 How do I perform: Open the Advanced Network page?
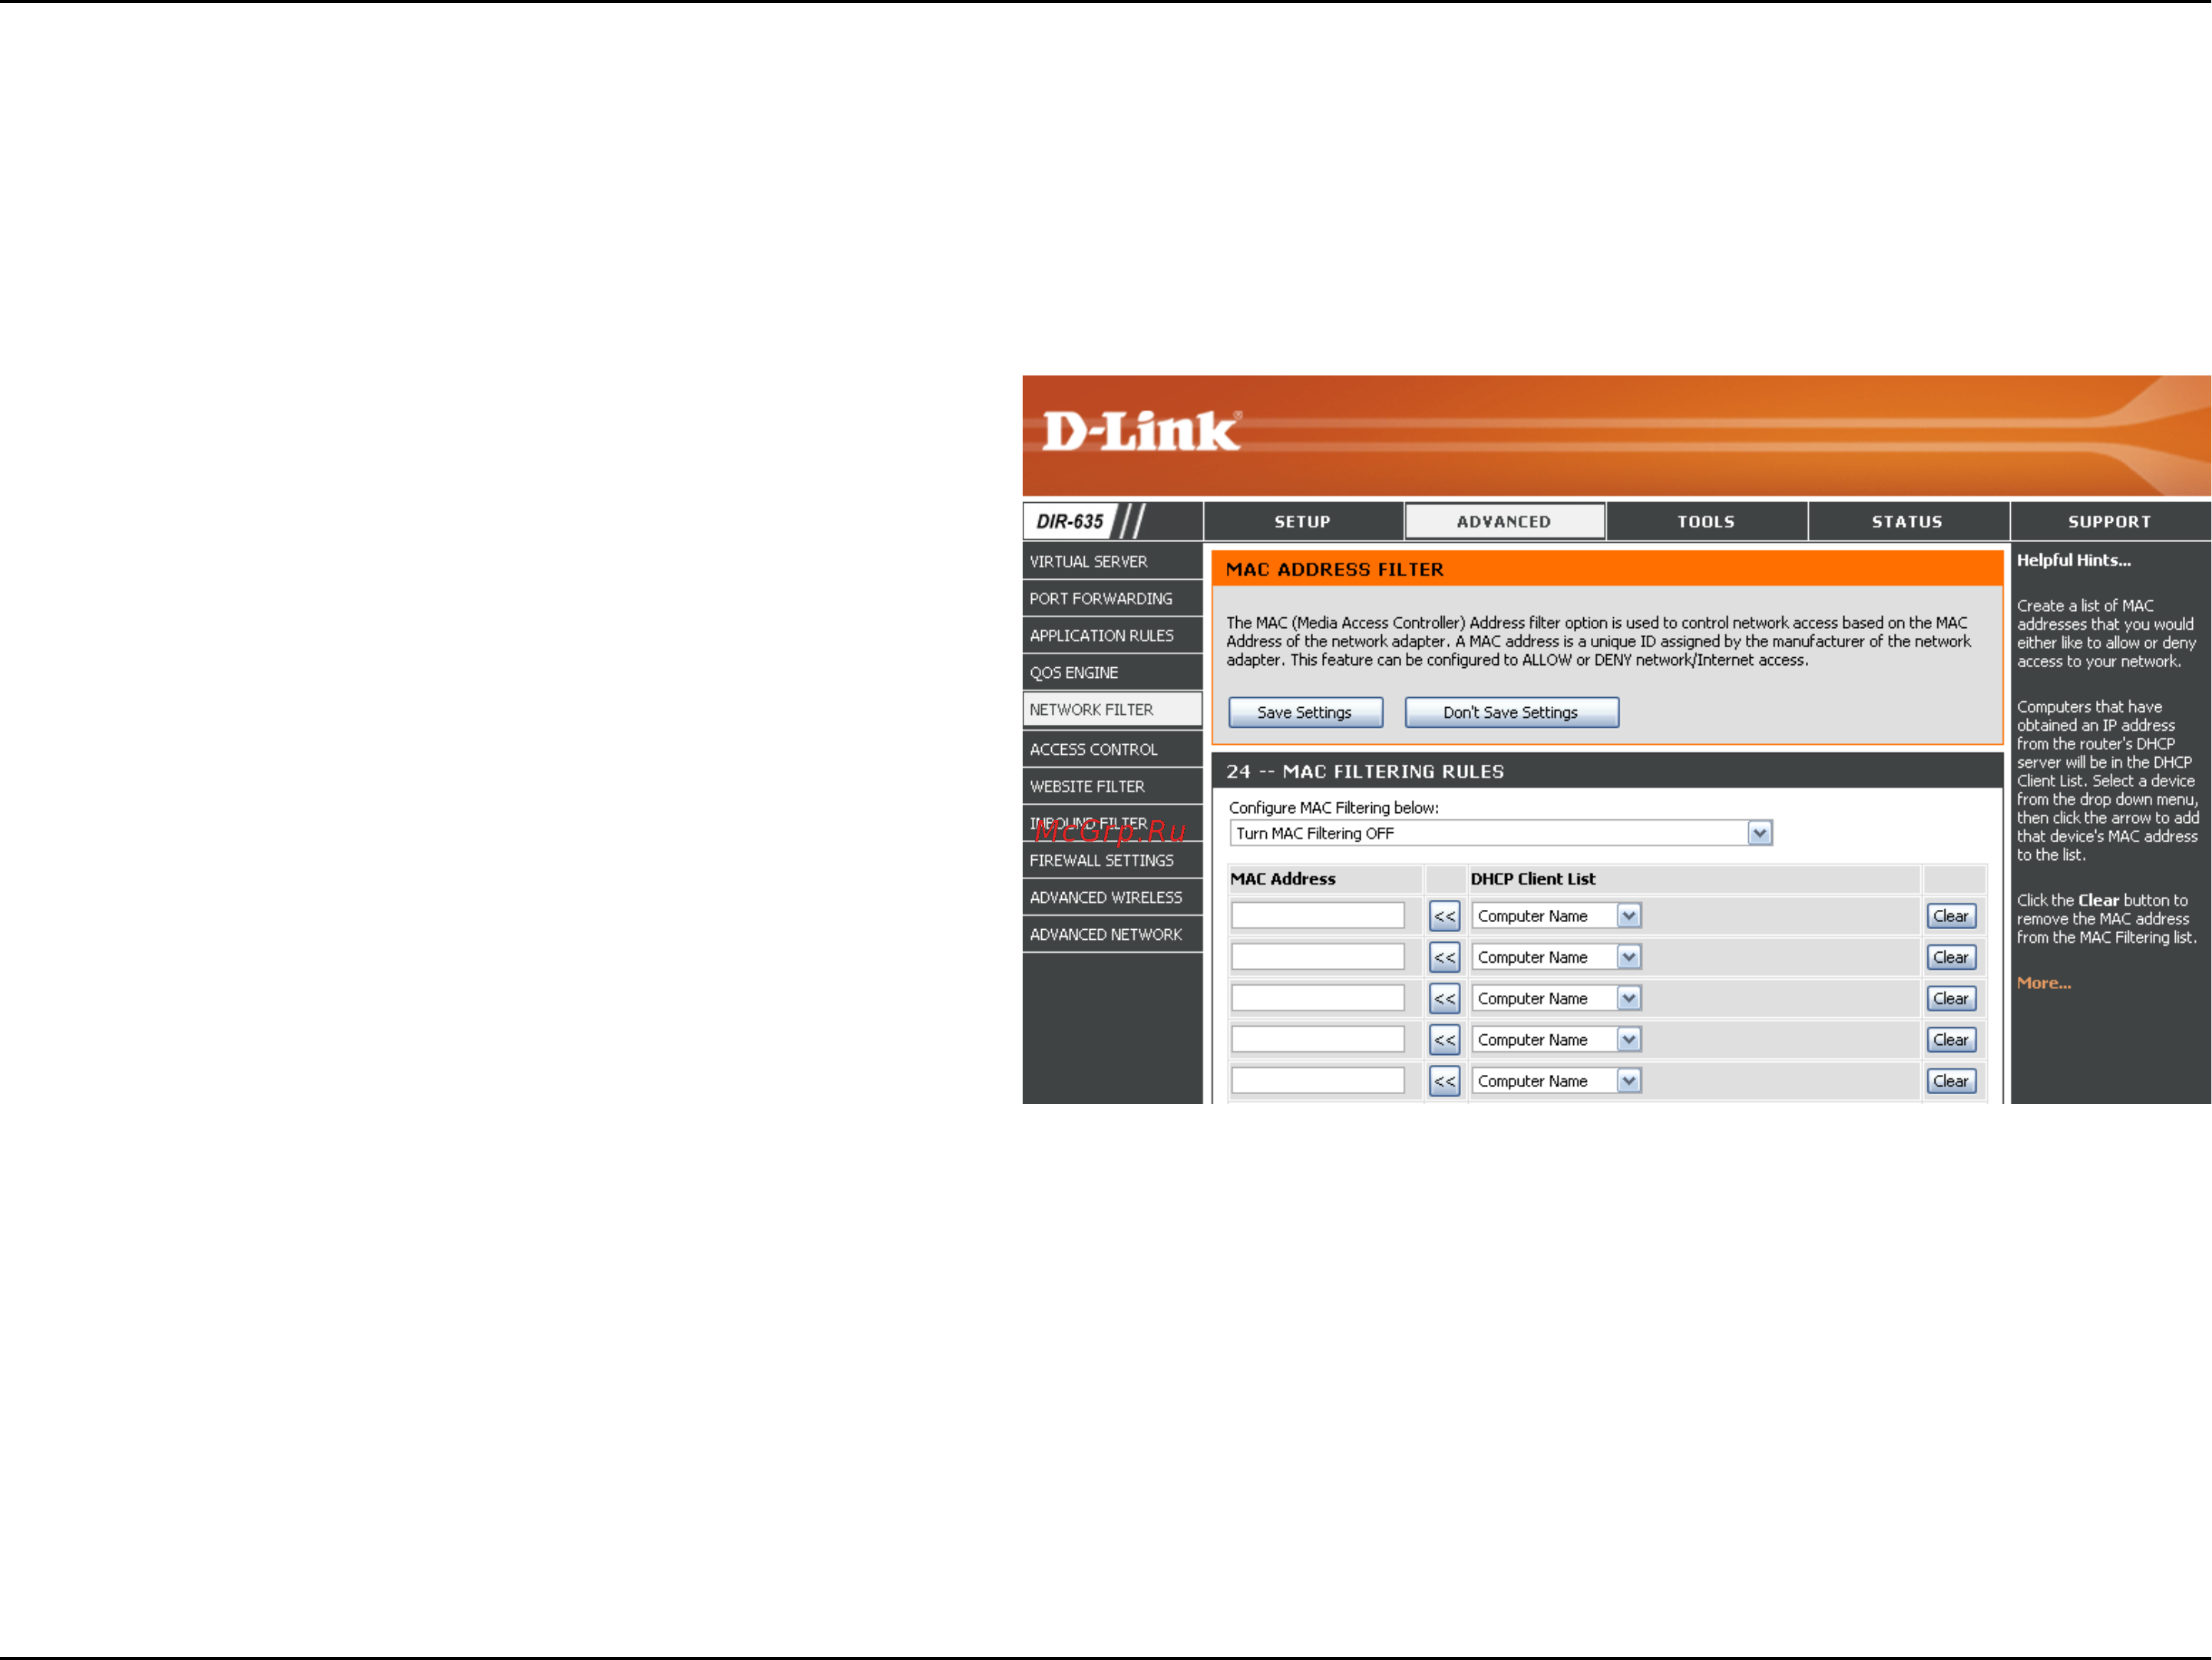(1112, 935)
